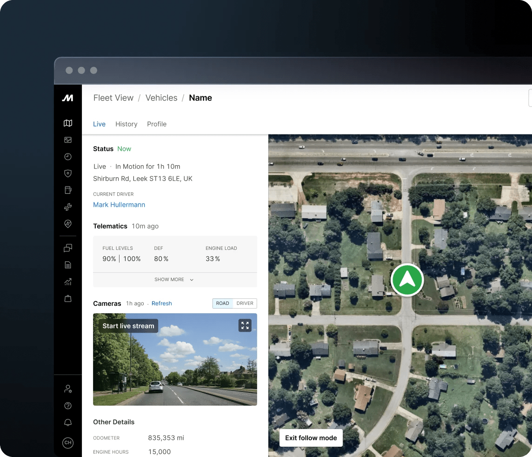Select the ROAD camera toggle
Screen dimensions: 532x457
222,303
